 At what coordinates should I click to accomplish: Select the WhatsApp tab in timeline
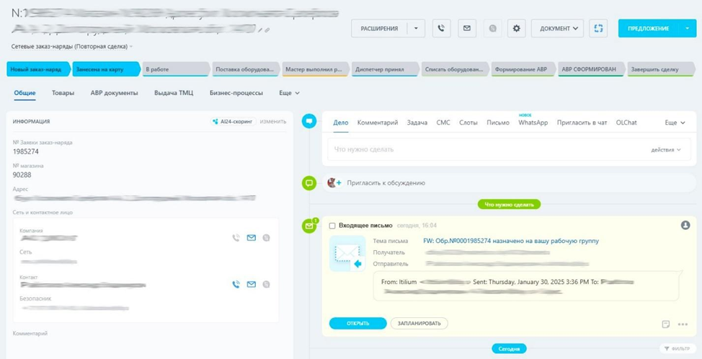click(x=533, y=123)
